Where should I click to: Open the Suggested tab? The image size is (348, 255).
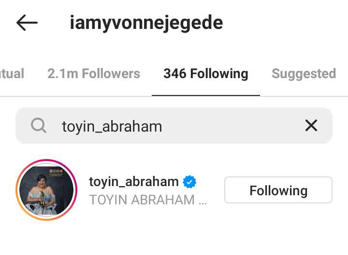click(x=304, y=74)
